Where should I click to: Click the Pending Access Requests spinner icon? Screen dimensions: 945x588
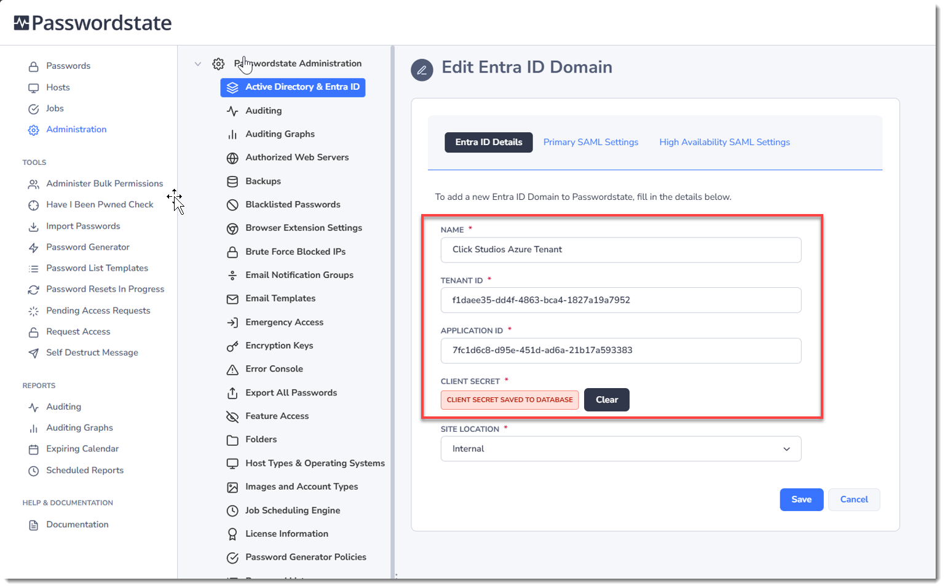pos(34,311)
